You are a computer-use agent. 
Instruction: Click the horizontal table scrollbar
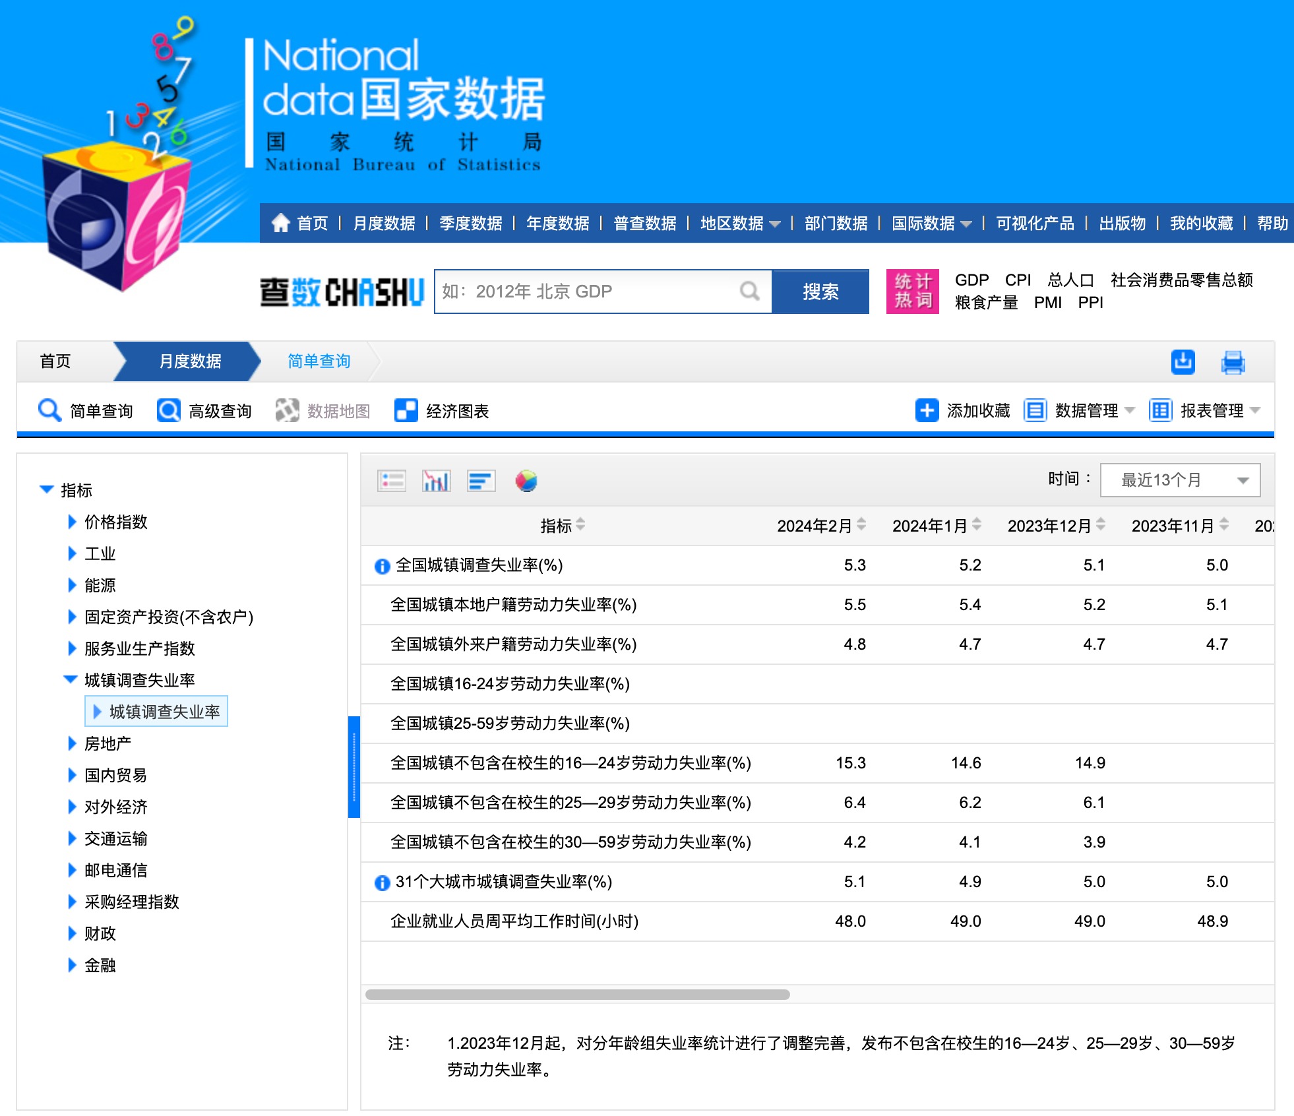(577, 995)
